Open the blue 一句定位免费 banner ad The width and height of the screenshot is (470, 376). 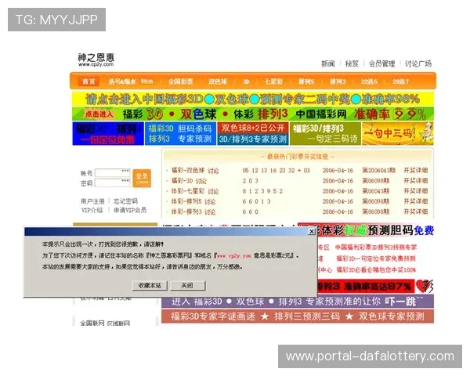[x=108, y=133]
